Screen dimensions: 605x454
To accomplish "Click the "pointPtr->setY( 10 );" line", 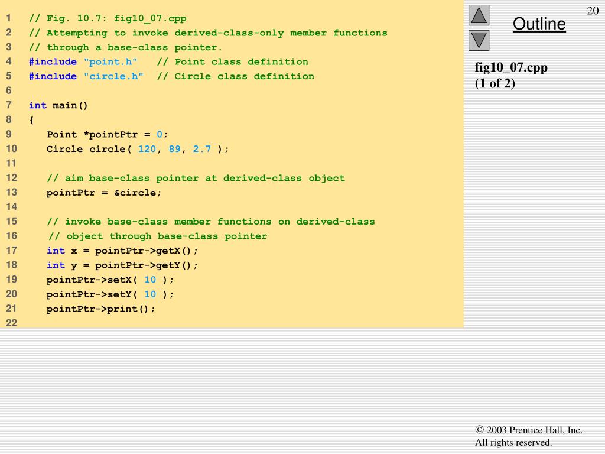I will pos(110,294).
